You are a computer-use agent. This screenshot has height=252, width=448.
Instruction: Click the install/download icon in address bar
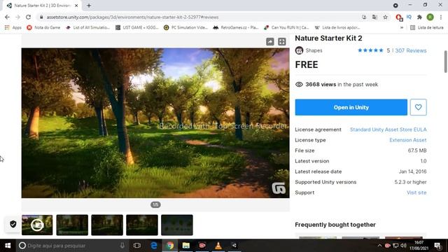click(x=364, y=17)
